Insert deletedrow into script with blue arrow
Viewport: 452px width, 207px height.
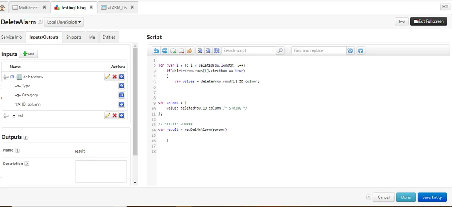point(122,77)
